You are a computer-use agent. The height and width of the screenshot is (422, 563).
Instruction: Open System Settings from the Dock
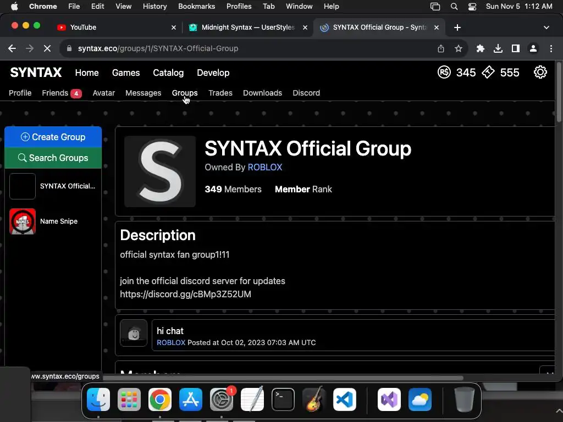(x=222, y=399)
